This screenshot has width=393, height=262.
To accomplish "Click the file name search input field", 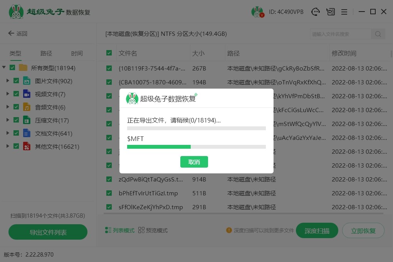I will coord(340,34).
